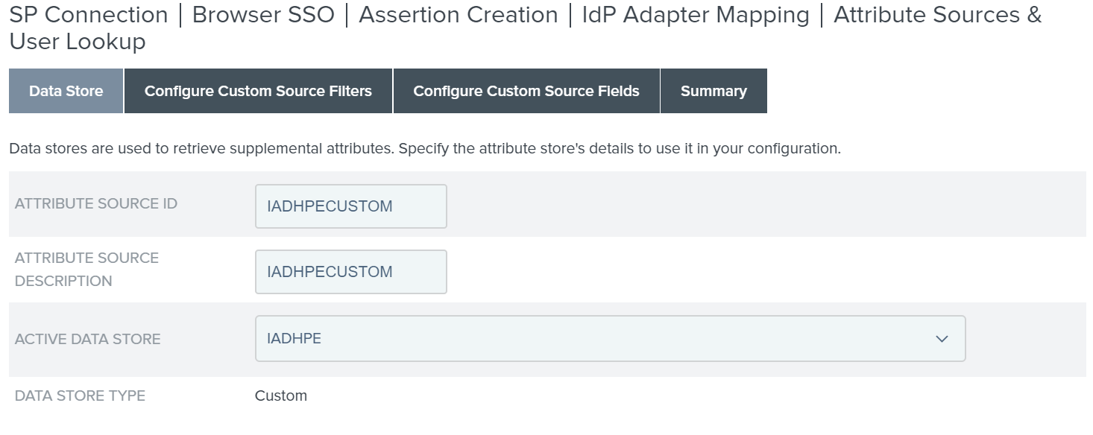Open the Active Data Store dropdown
Viewport: 1093px width, 435px height.
coord(596,338)
